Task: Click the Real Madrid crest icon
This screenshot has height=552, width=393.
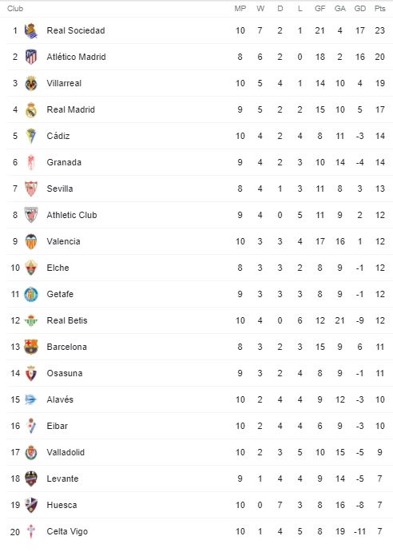Action: coord(30,109)
